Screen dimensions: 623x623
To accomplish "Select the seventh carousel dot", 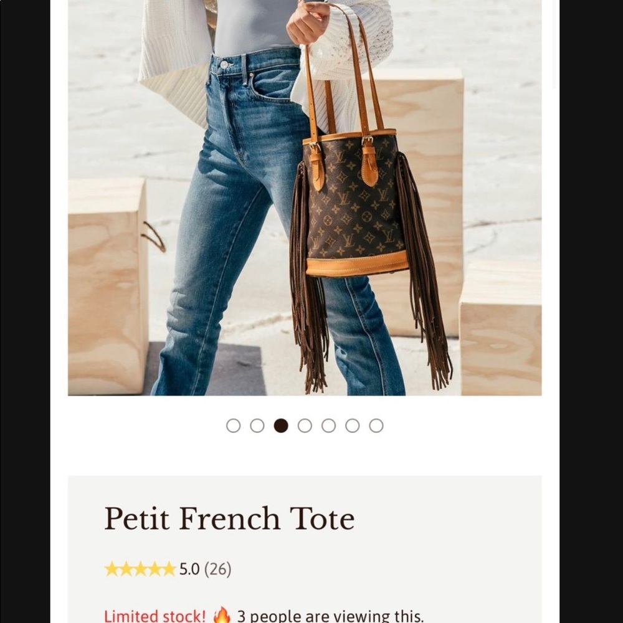I will [376, 426].
